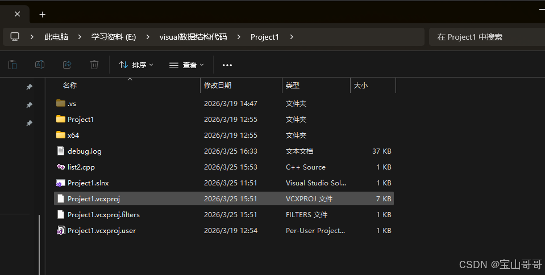Select the Project1.vcxproj.user file icon
This screenshot has width=545, height=275.
[61, 231]
